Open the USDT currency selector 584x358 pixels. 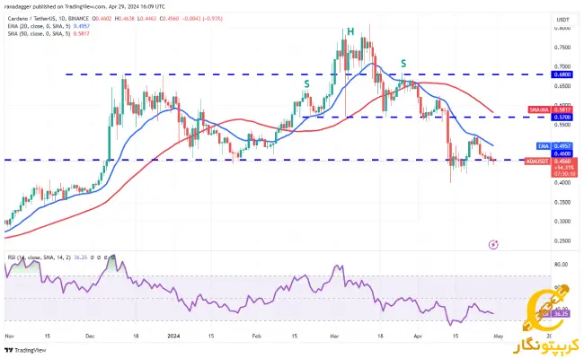click(562, 20)
